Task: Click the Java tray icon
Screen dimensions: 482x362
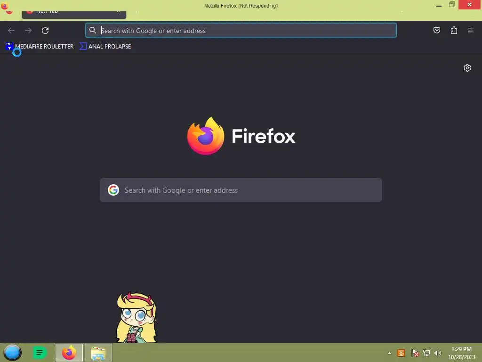Action: [401, 353]
